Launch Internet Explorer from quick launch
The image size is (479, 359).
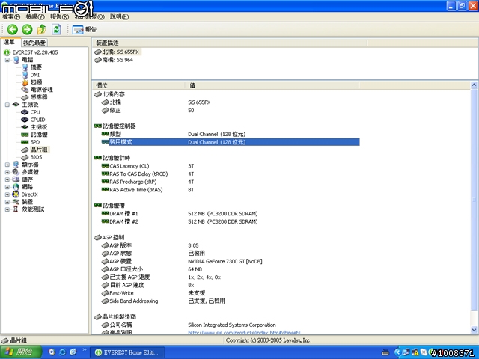tap(63, 352)
